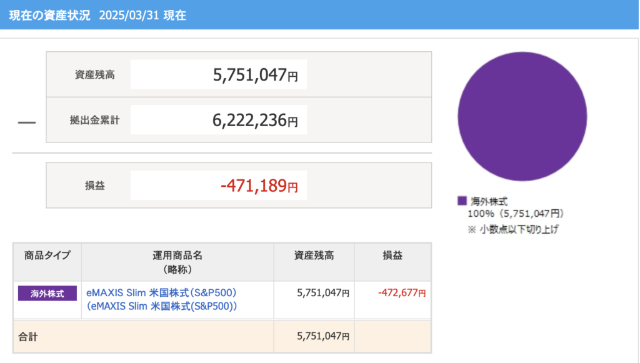Open the eMAXIS Slim 米国株式(S&P500) fund link
The width and height of the screenshot is (640, 363).
tap(161, 292)
